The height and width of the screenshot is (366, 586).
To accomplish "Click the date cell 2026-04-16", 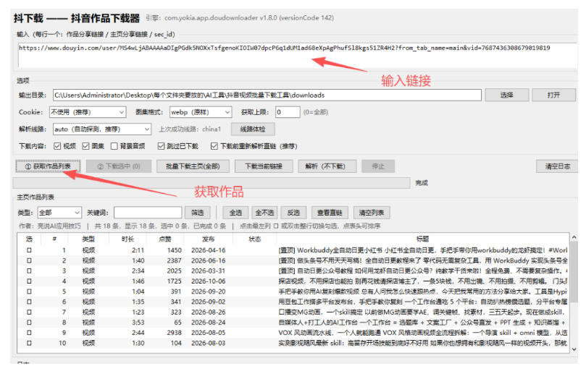I will click(208, 250).
